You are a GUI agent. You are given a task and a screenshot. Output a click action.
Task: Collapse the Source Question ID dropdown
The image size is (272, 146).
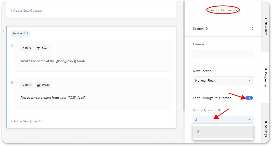[249, 120]
